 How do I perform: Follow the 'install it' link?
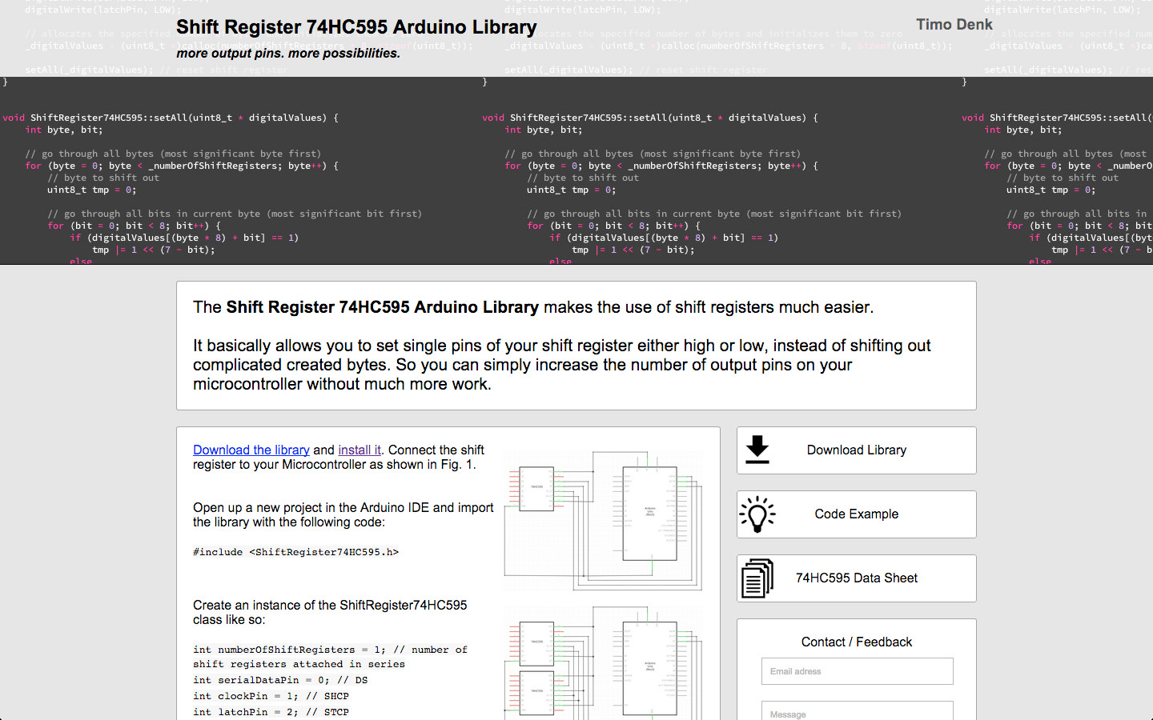pyautogui.click(x=360, y=450)
